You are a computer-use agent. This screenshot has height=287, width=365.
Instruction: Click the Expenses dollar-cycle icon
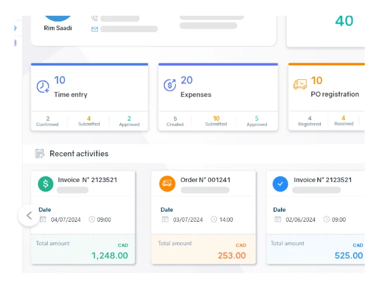pos(170,86)
